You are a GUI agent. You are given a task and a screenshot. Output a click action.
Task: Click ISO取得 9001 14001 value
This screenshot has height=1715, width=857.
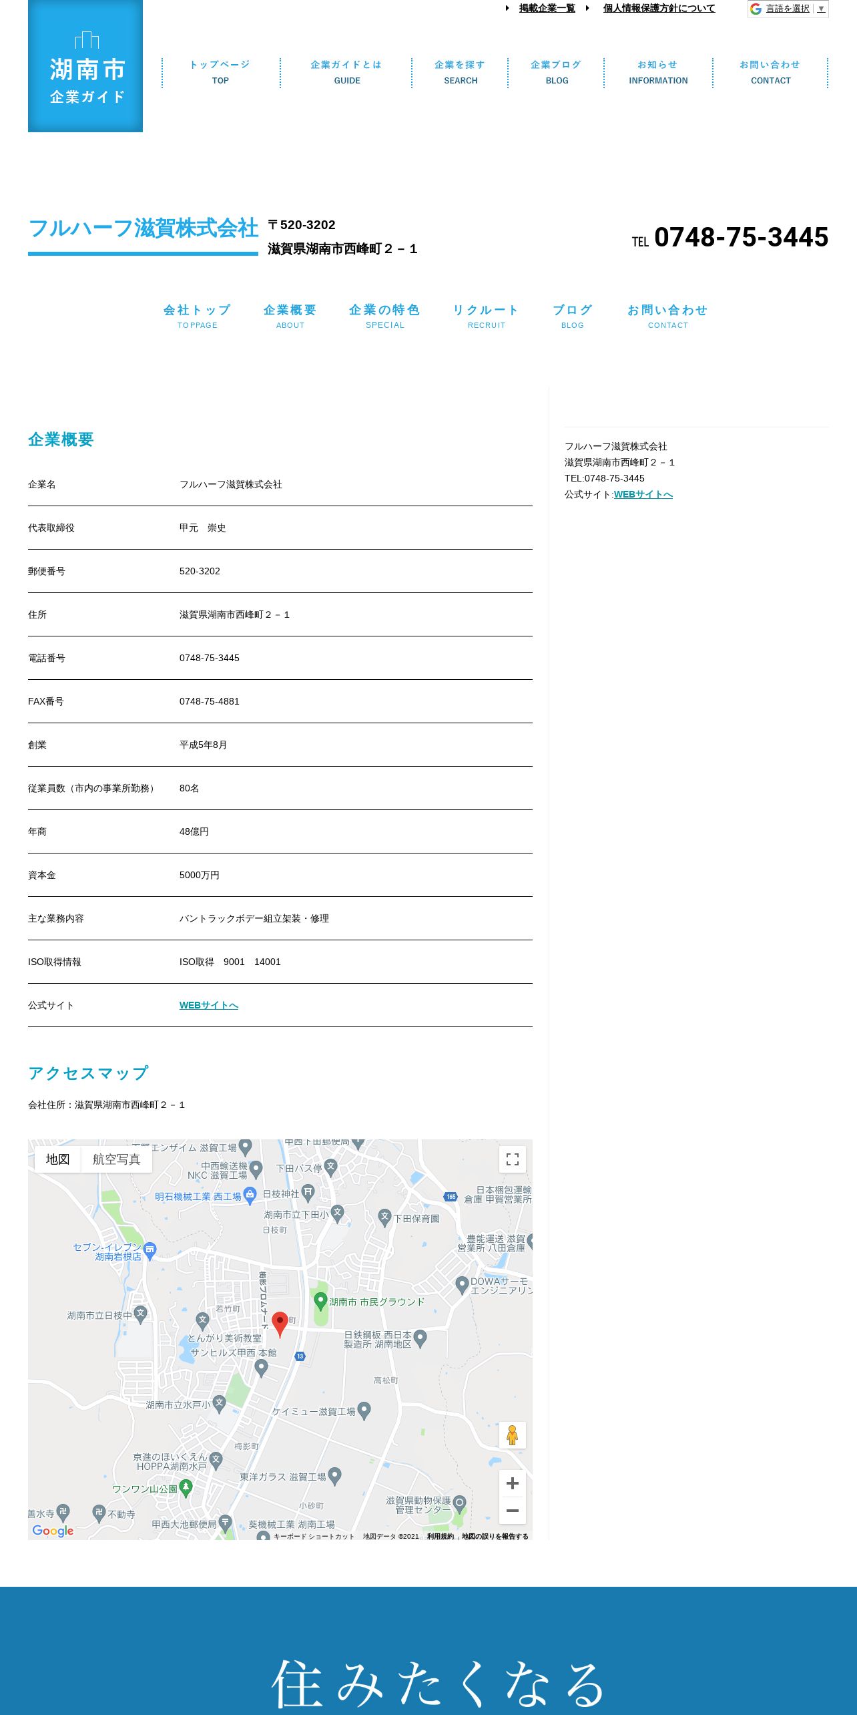[x=230, y=962]
